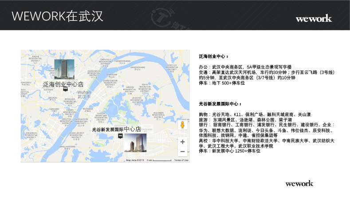Click the map zoom out minus button
The width and height of the screenshot is (350, 197).
[182, 151]
